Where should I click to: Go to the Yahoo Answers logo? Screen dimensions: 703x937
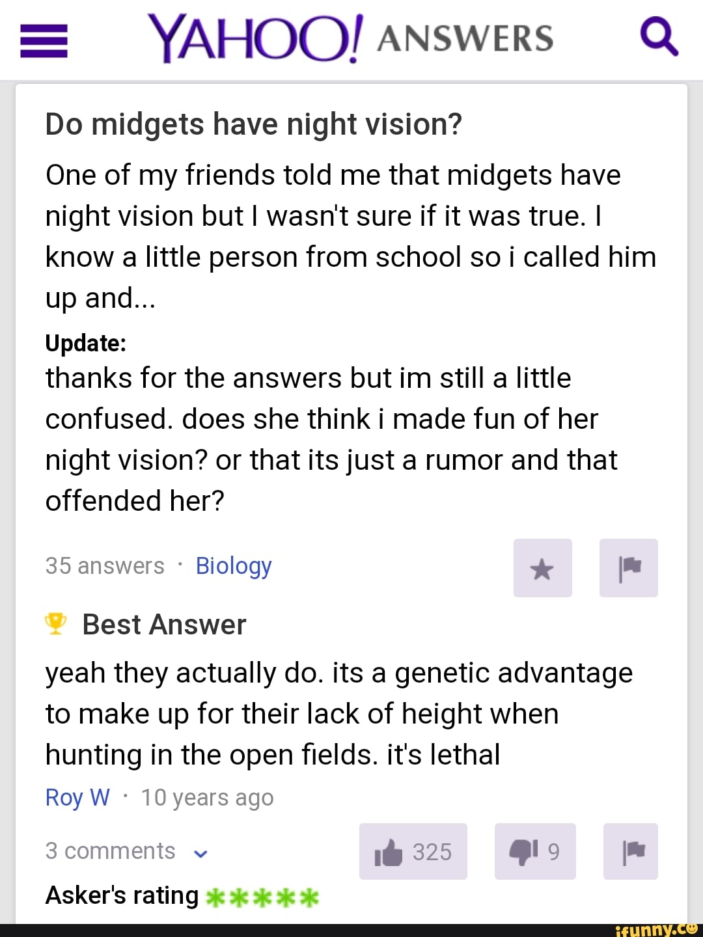click(x=350, y=38)
